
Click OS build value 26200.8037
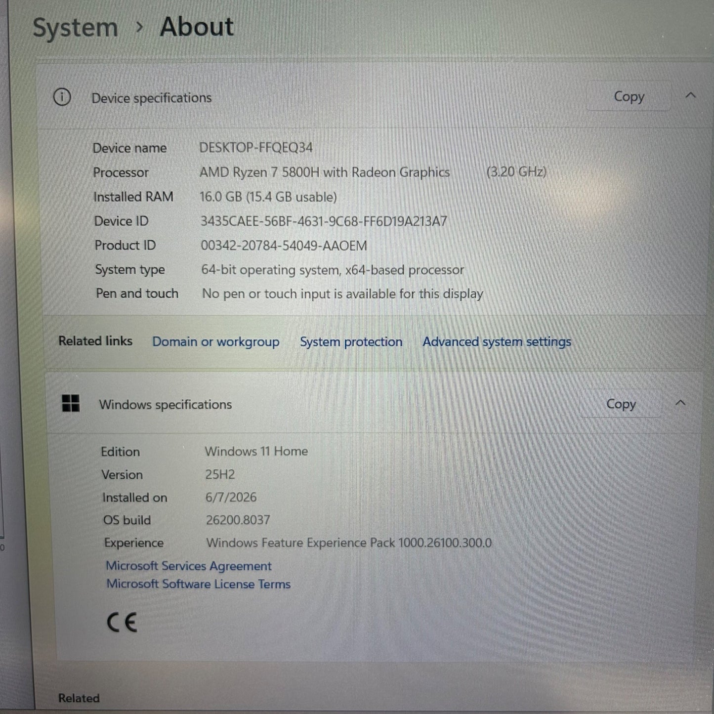tap(238, 520)
